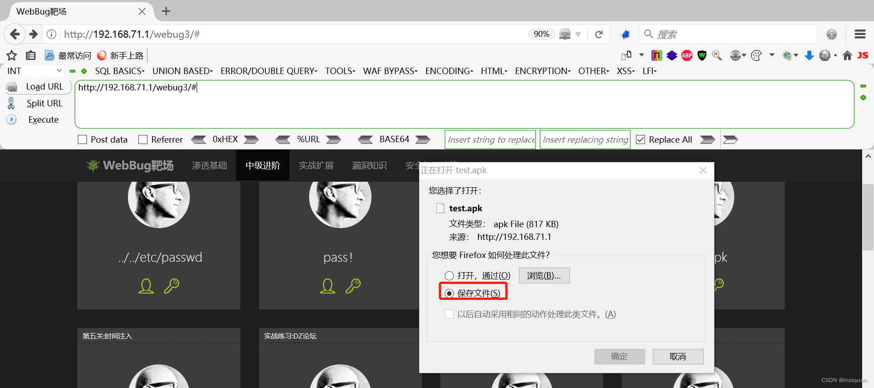Open the HTML HackBar menu

494,71
